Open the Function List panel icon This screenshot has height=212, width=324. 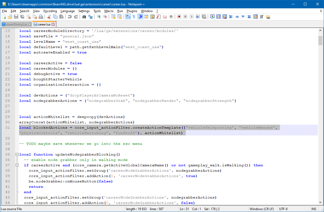click(159, 17)
